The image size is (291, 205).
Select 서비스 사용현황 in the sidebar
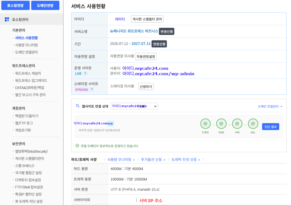pyautogui.click(x=26, y=38)
